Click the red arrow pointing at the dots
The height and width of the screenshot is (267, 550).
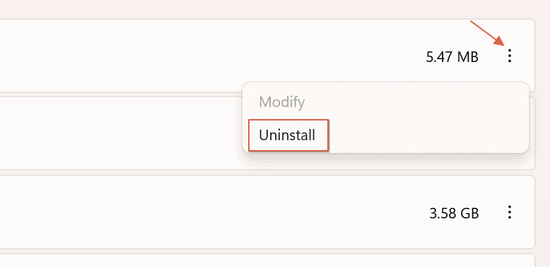[x=488, y=34]
